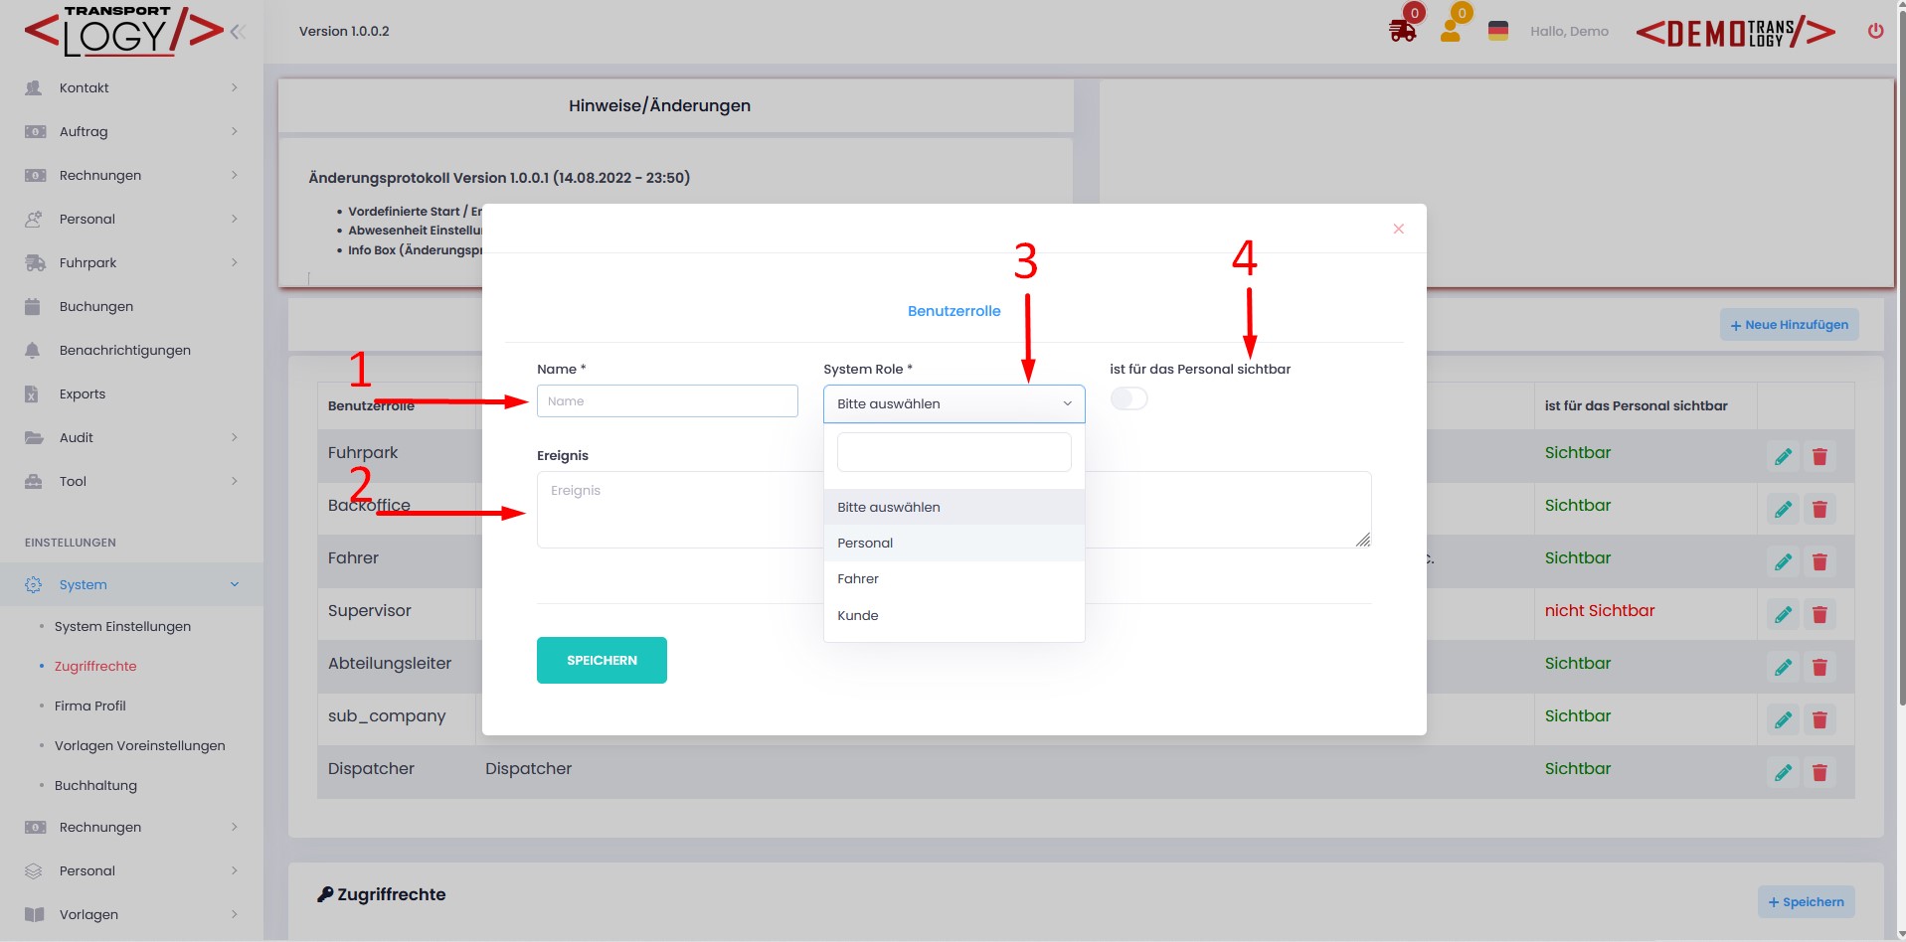Click the 'Neue Hinzufügen' button
The width and height of the screenshot is (1906, 942).
tap(1789, 325)
